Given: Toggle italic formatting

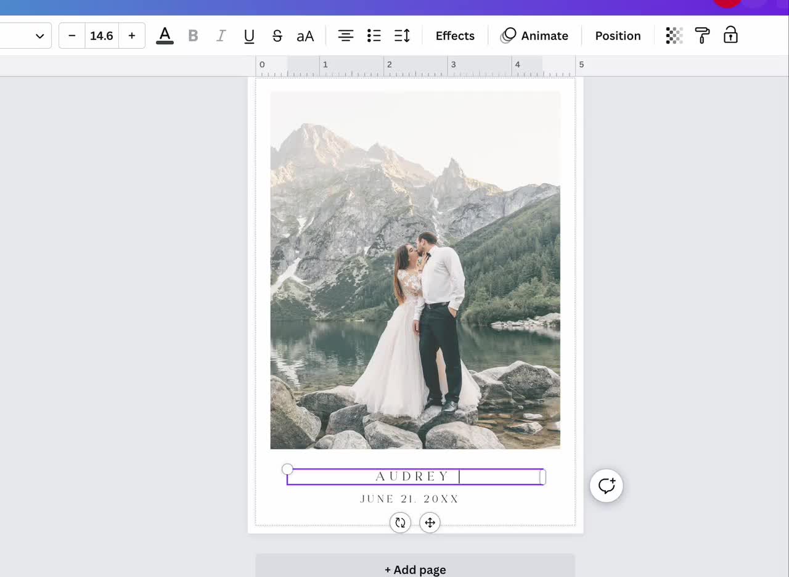Looking at the screenshot, I should coord(221,36).
